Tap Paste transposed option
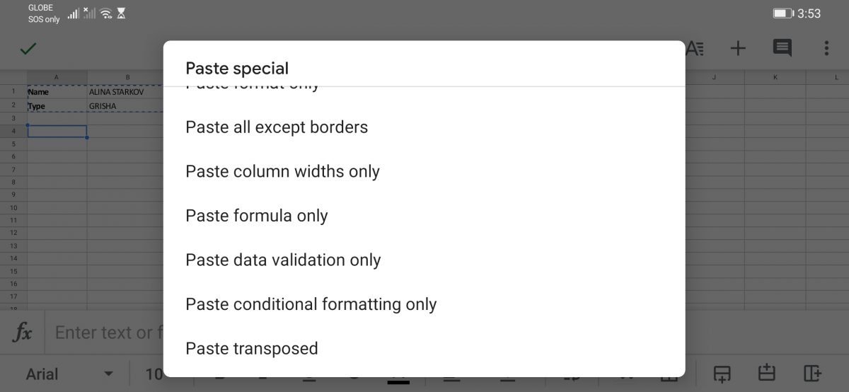Image resolution: width=849 pixels, height=392 pixels. [x=251, y=349]
